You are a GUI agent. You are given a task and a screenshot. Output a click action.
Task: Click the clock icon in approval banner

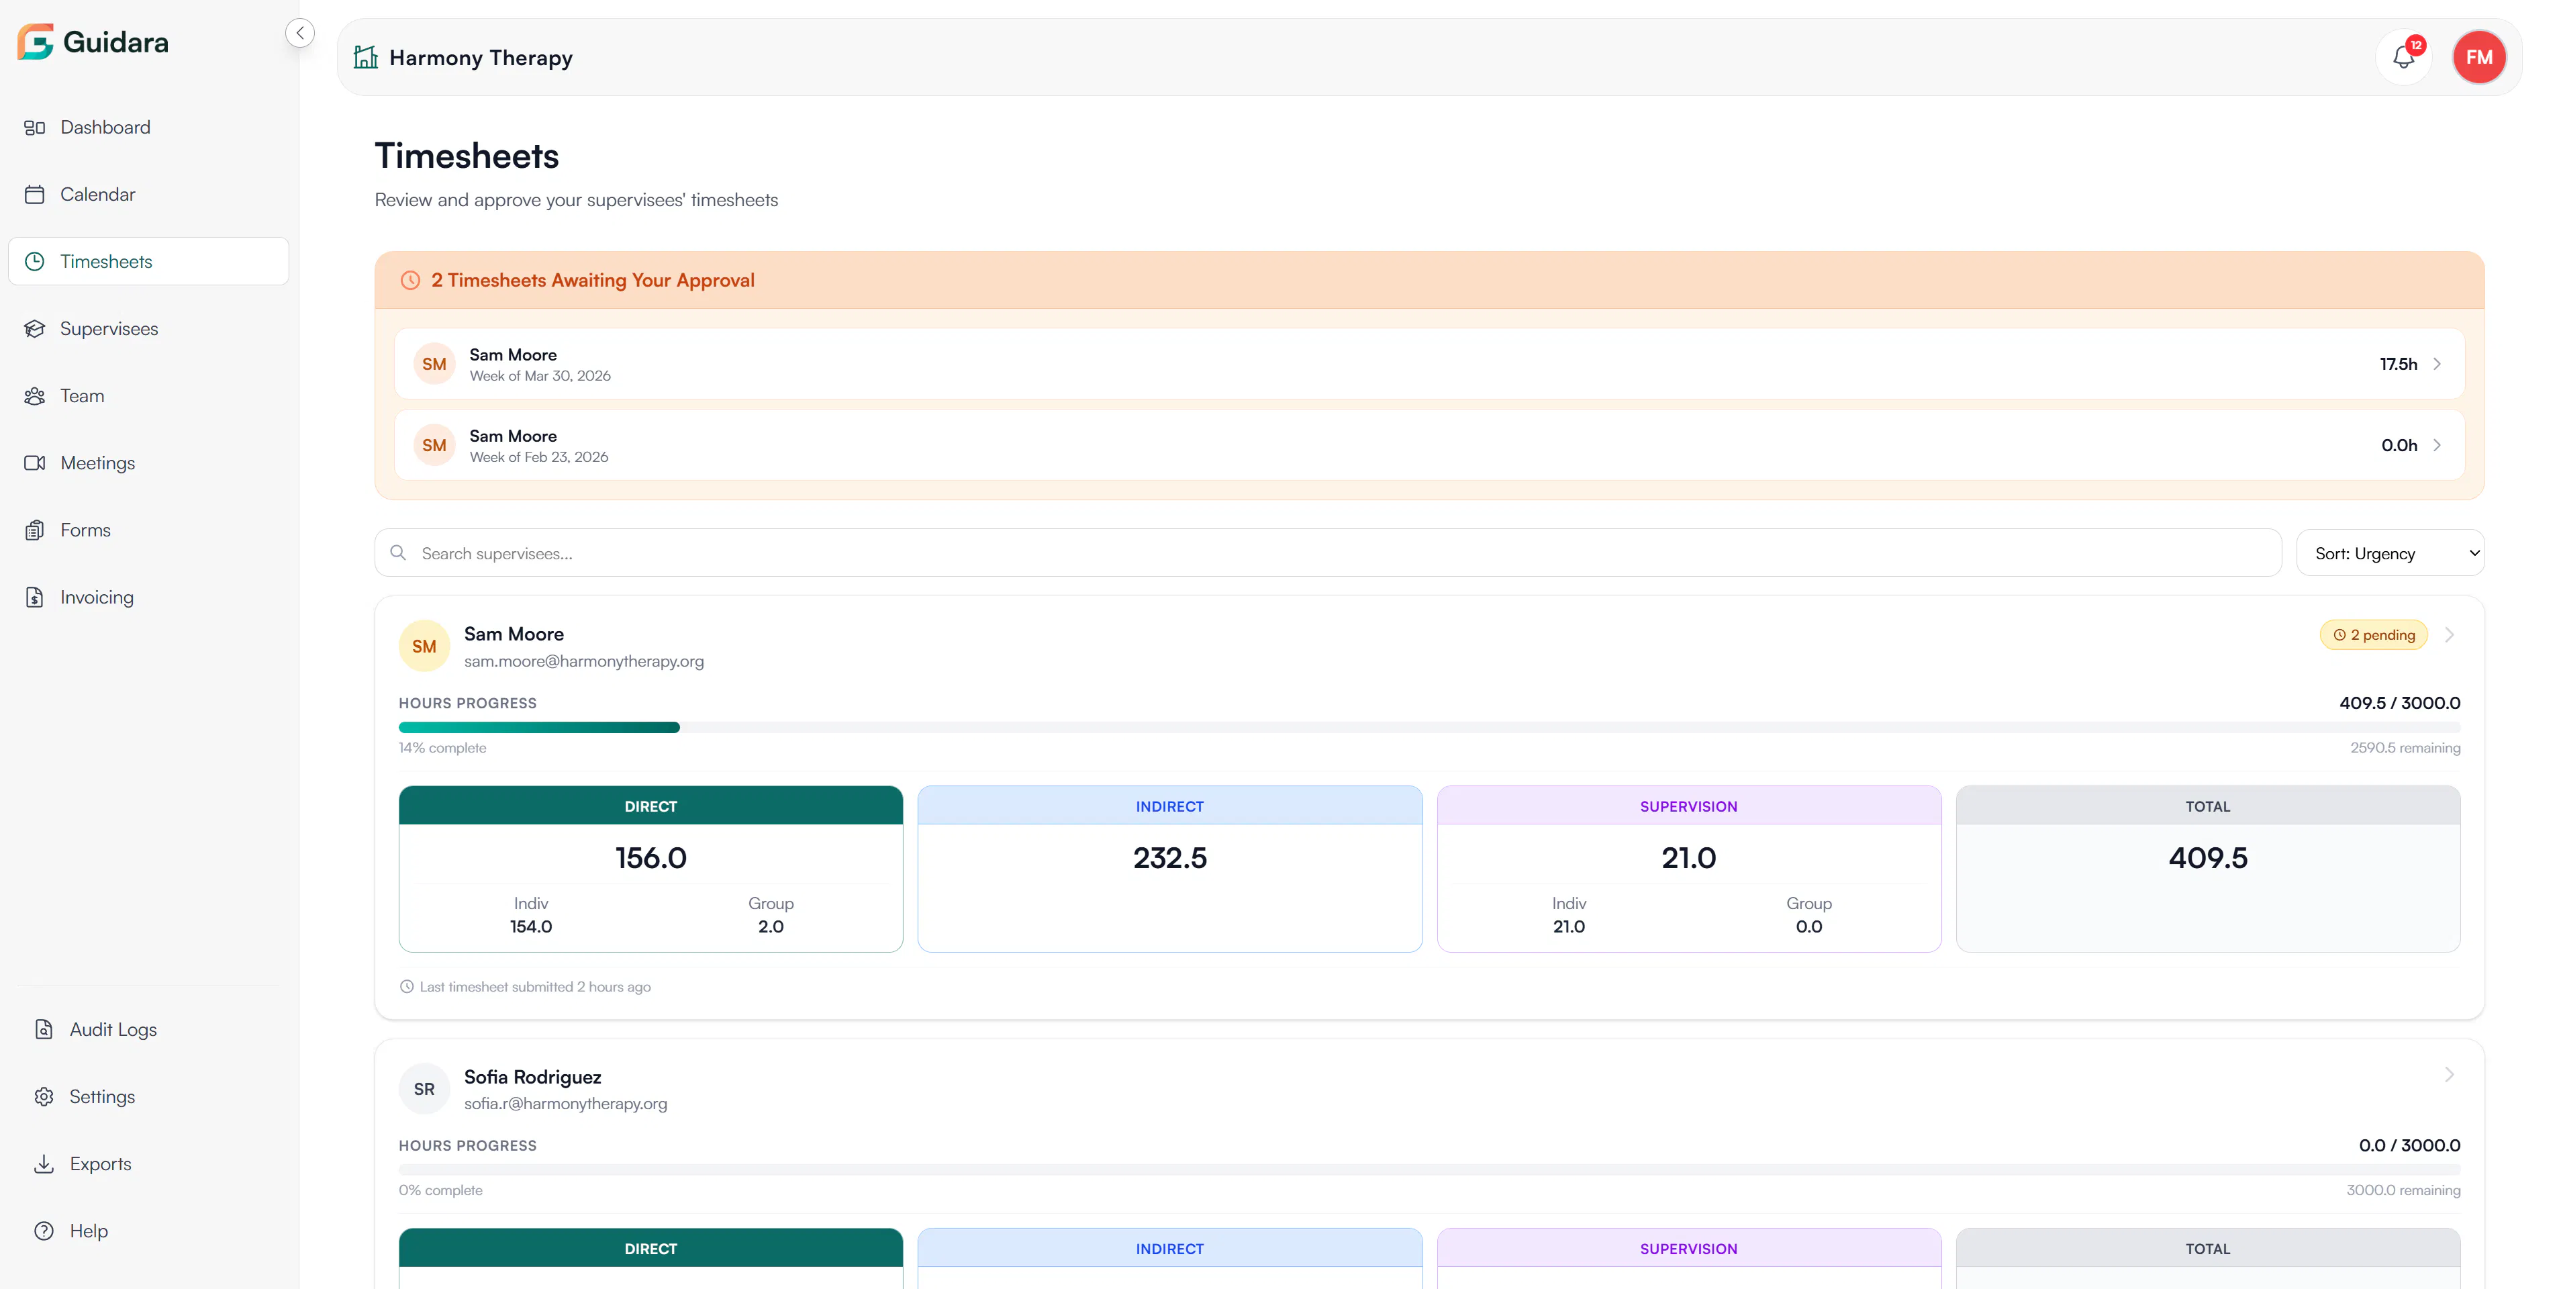pos(410,280)
